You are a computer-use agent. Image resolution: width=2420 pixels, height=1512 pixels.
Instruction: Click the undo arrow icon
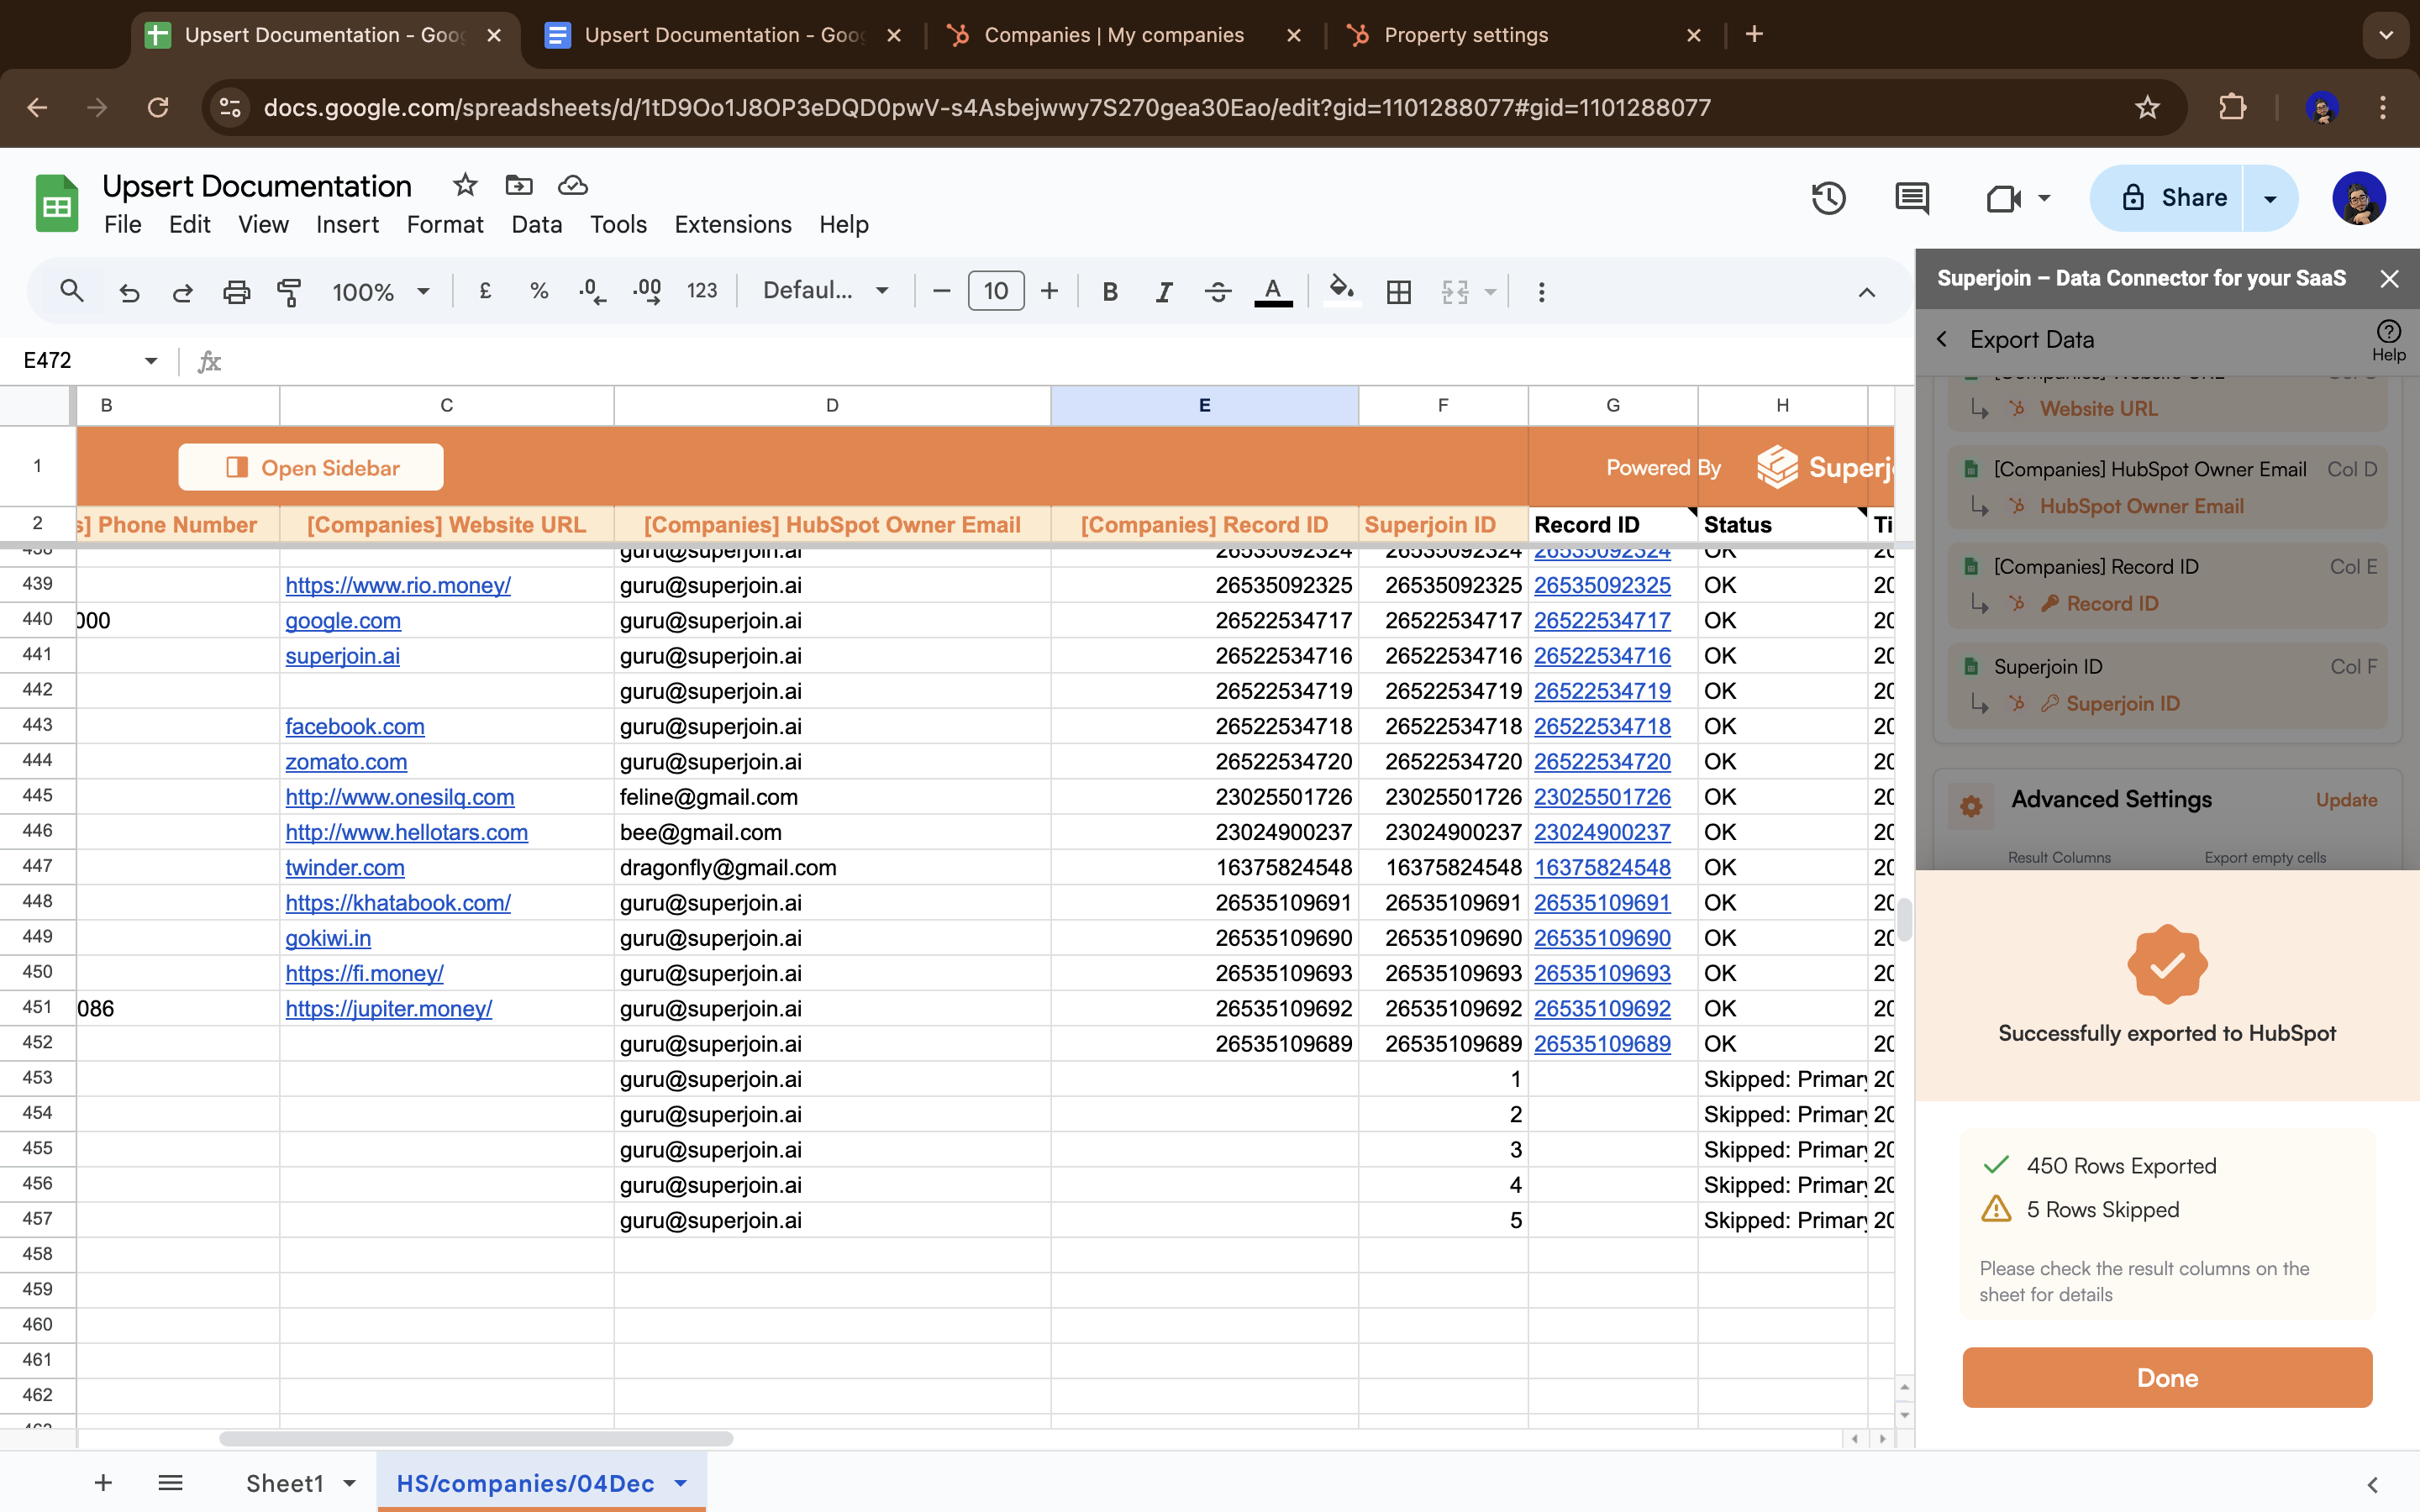[x=129, y=292]
